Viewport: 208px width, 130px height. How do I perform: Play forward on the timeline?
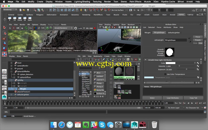pos(192,103)
